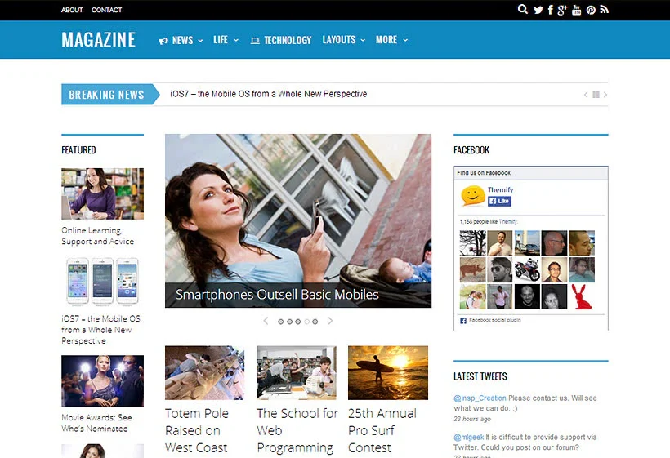
Task: Select the first slider pagination dot
Action: (280, 322)
